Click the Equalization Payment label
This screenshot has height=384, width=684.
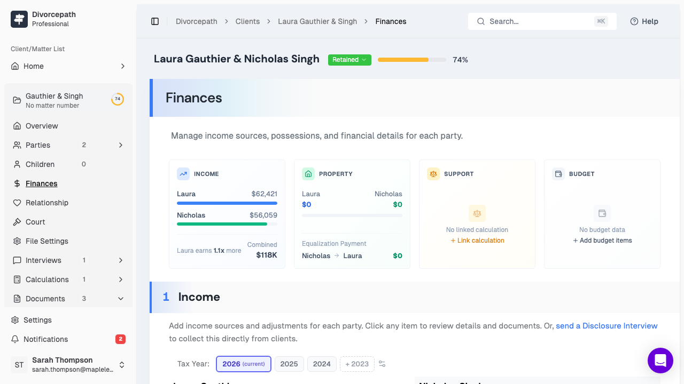(334, 244)
